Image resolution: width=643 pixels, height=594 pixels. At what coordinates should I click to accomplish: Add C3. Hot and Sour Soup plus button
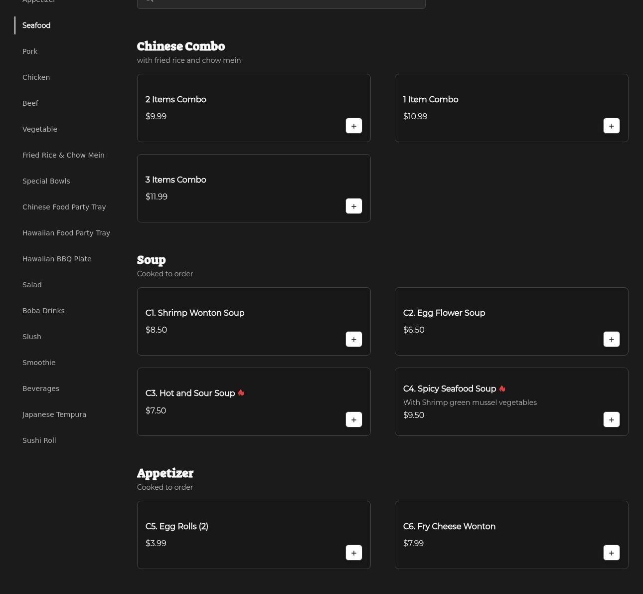[x=354, y=419]
